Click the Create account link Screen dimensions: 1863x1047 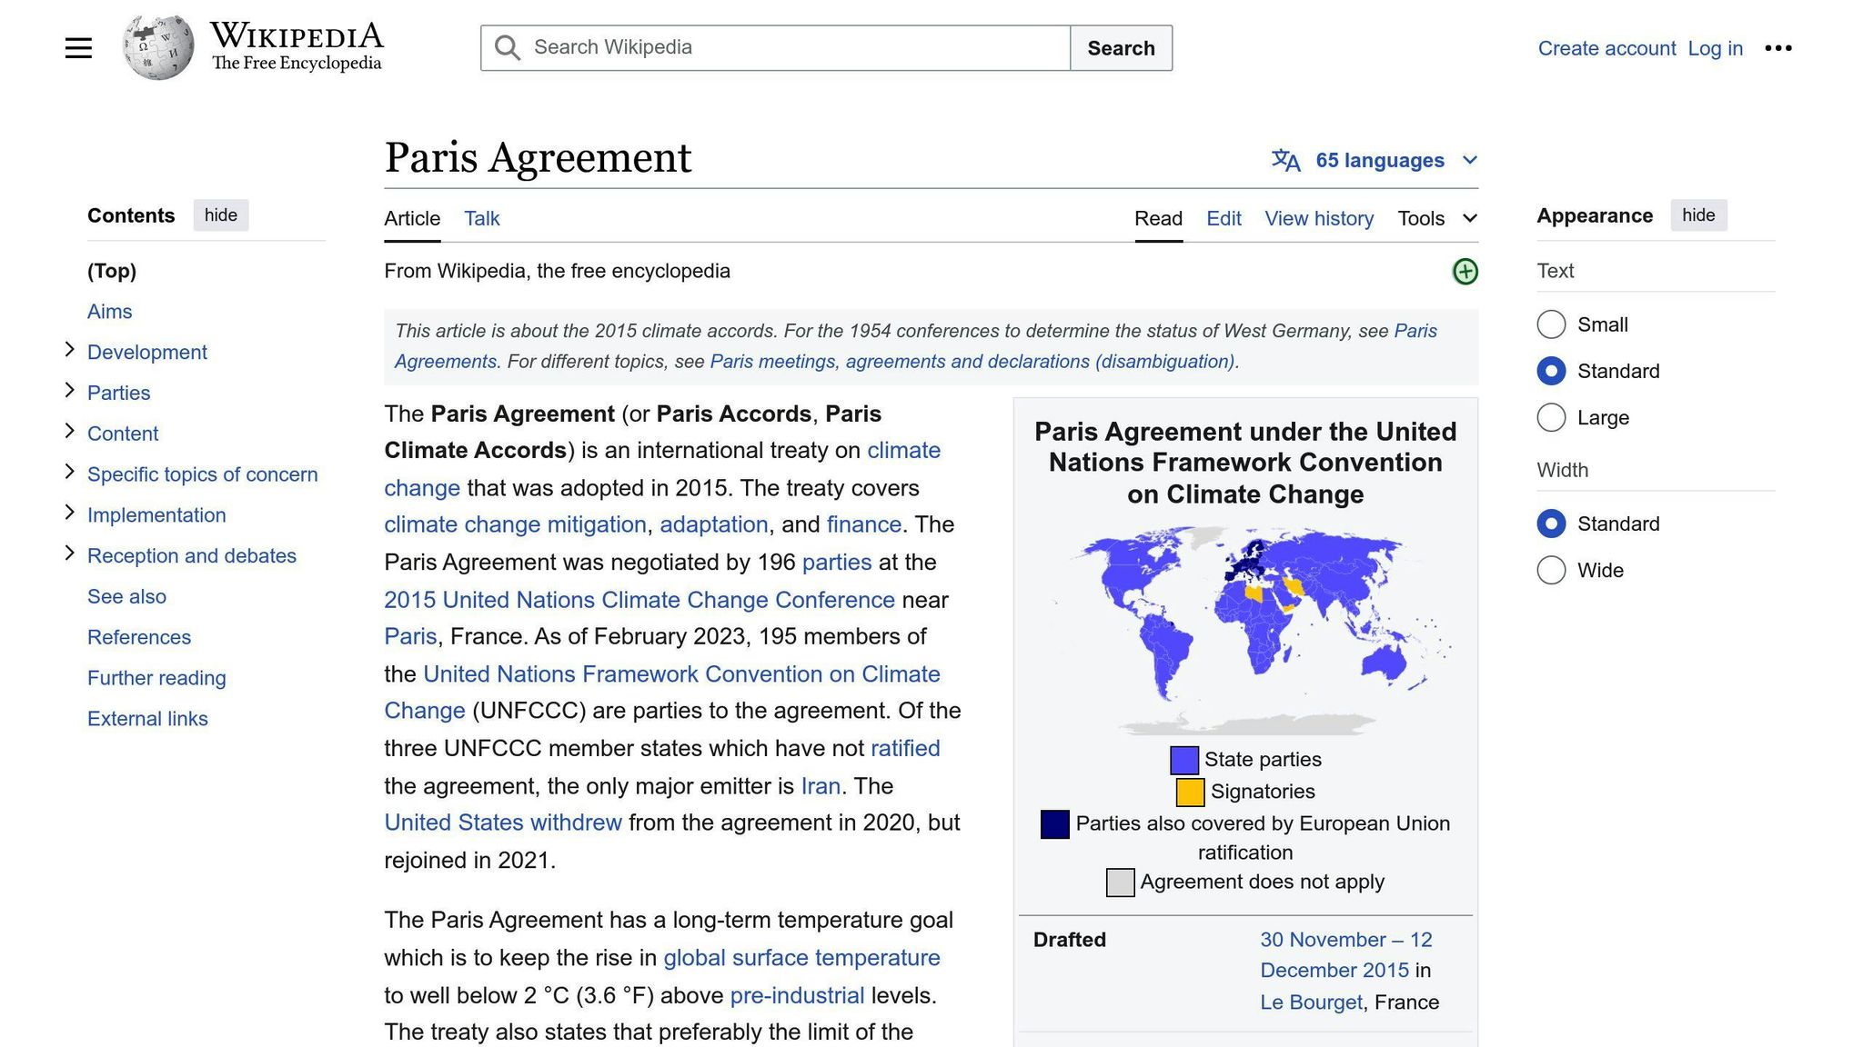[1606, 48]
